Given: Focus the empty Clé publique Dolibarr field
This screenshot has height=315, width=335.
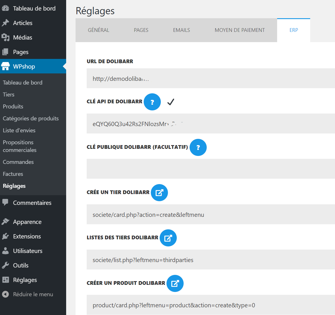Looking at the screenshot, I should [x=211, y=169].
